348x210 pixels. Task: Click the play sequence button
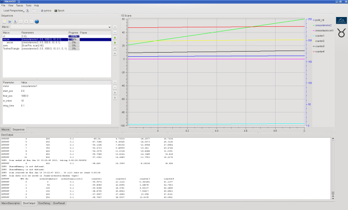point(32,22)
